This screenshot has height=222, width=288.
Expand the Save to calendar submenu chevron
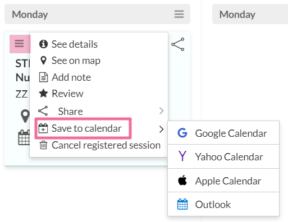click(161, 129)
